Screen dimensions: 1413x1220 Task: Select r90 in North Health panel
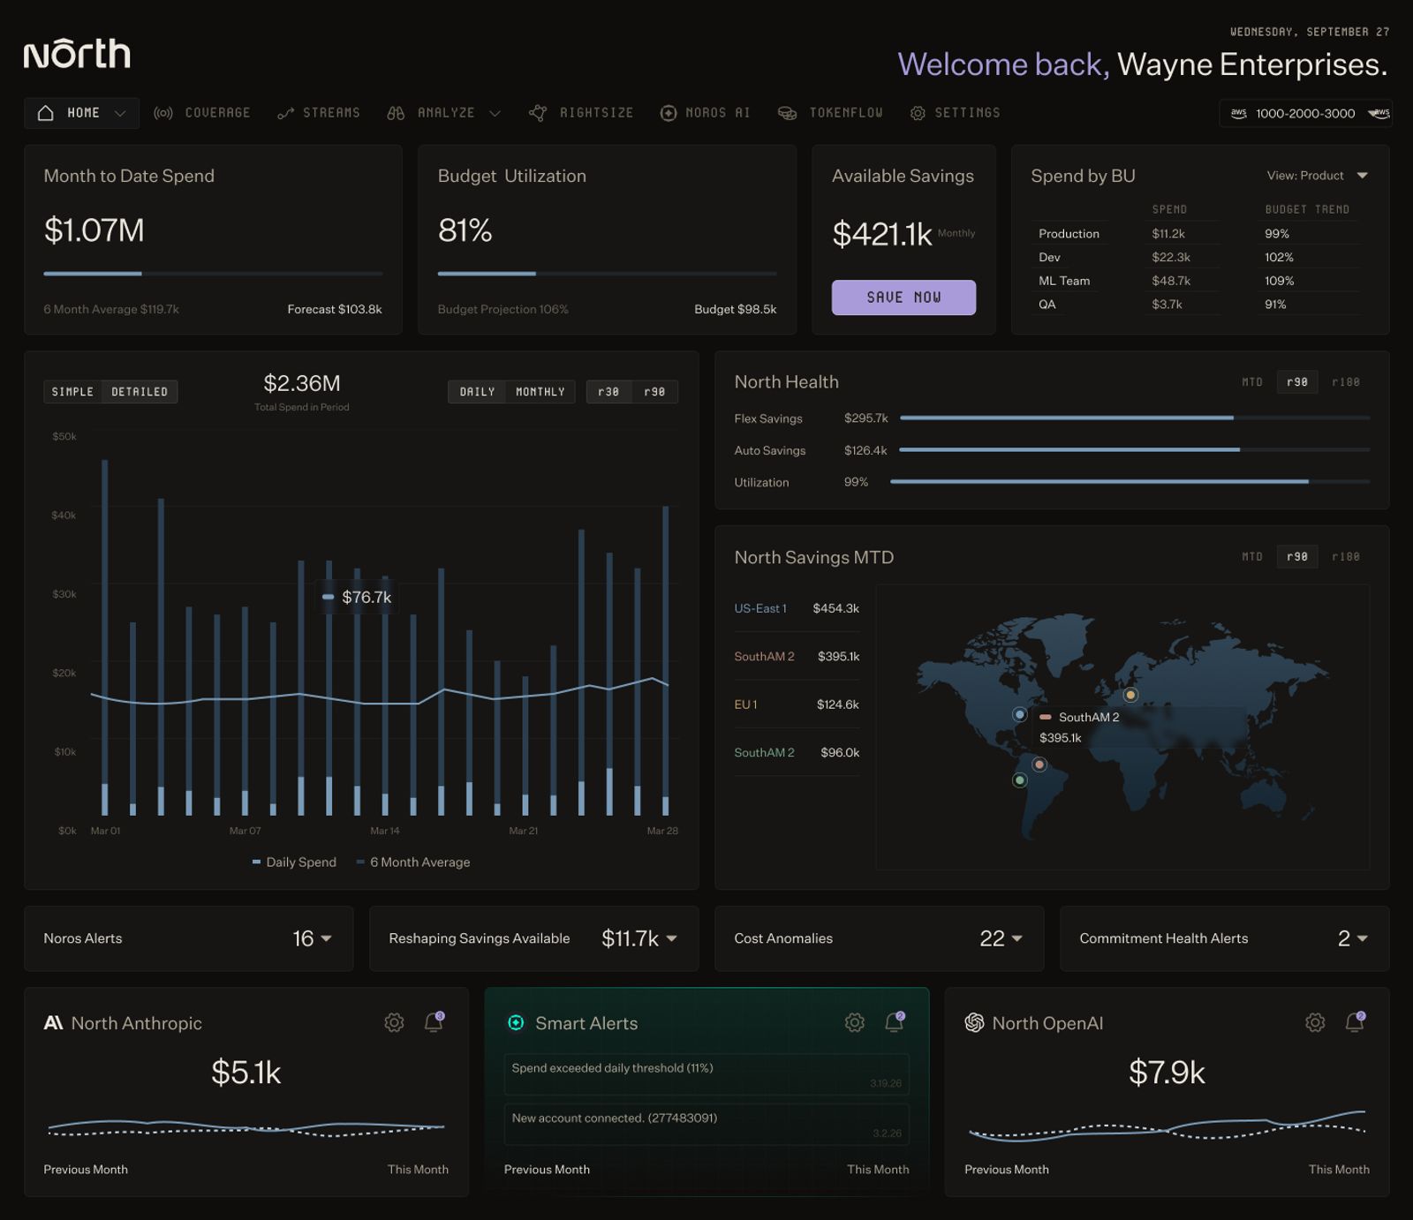tap(1297, 382)
